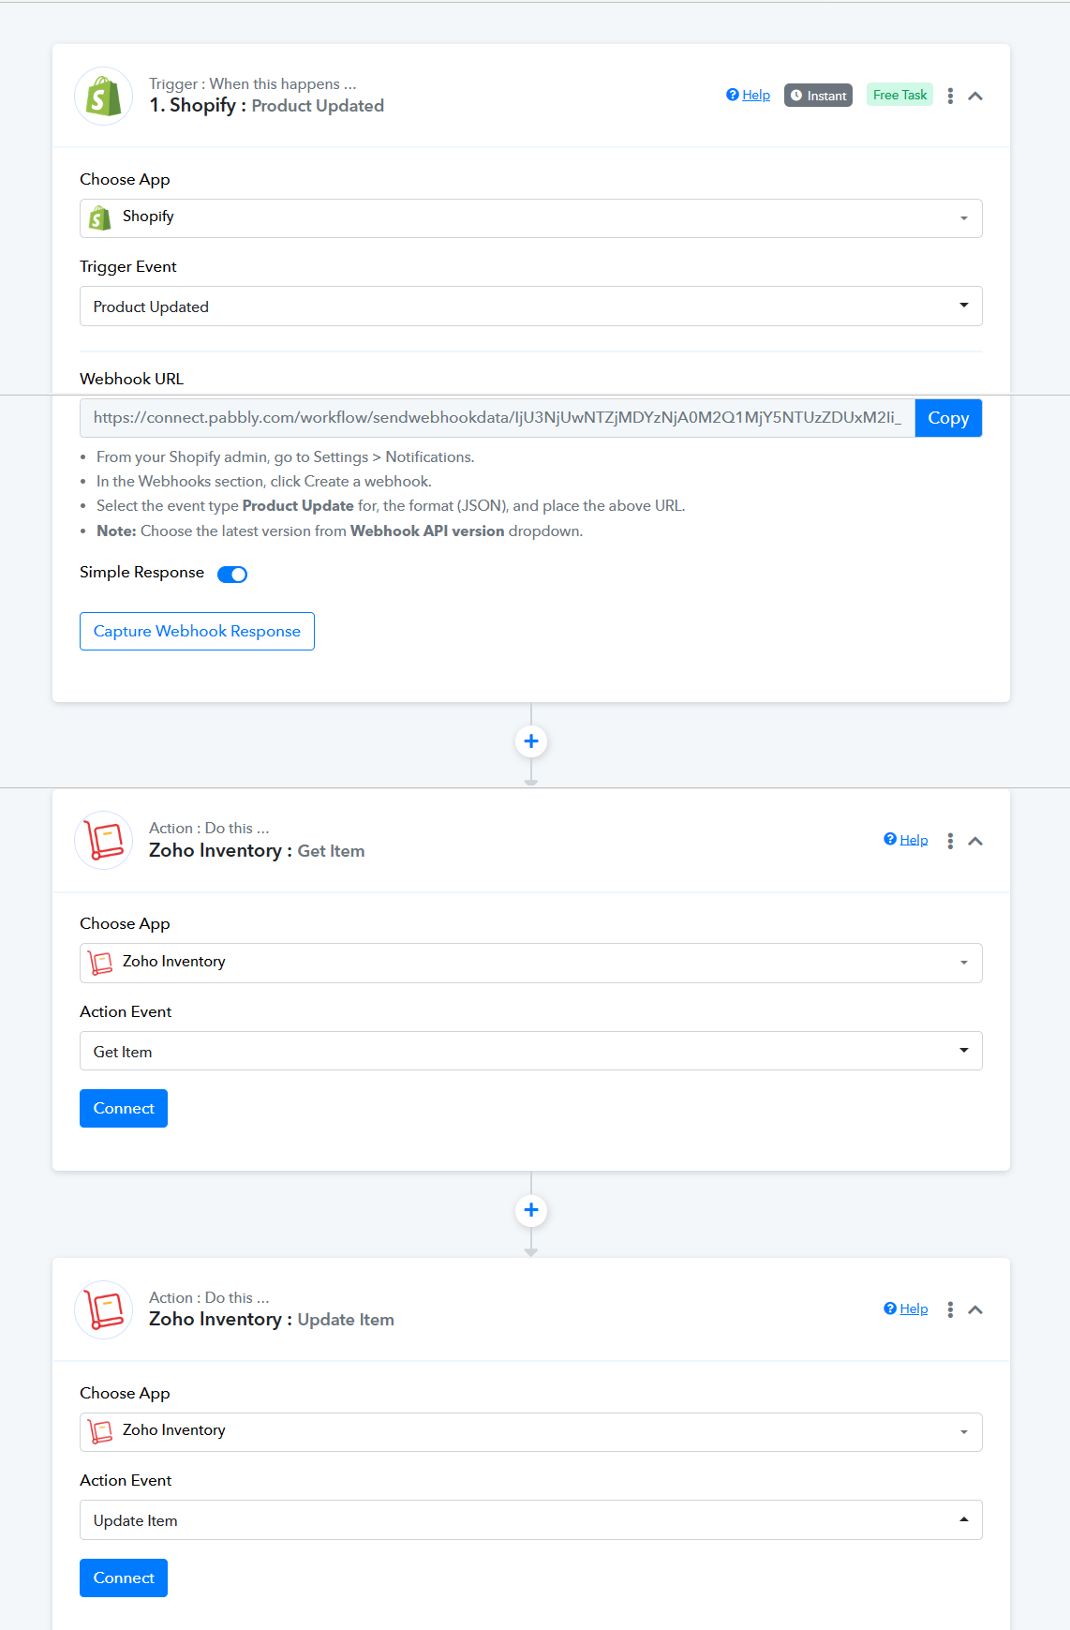Click Capture Webhook Response button
Viewport: 1070px width, 1630px height.
[197, 631]
